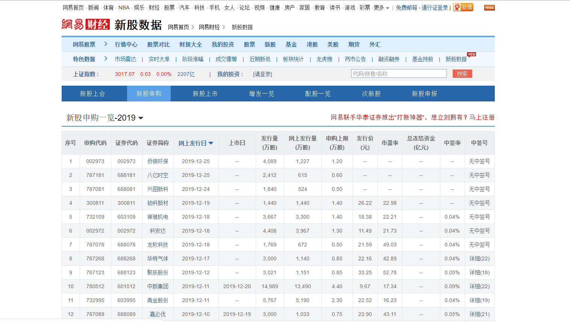Screen dimensions: 570x322
Task: Open the 华特气体 stock link
Action: tap(158, 259)
